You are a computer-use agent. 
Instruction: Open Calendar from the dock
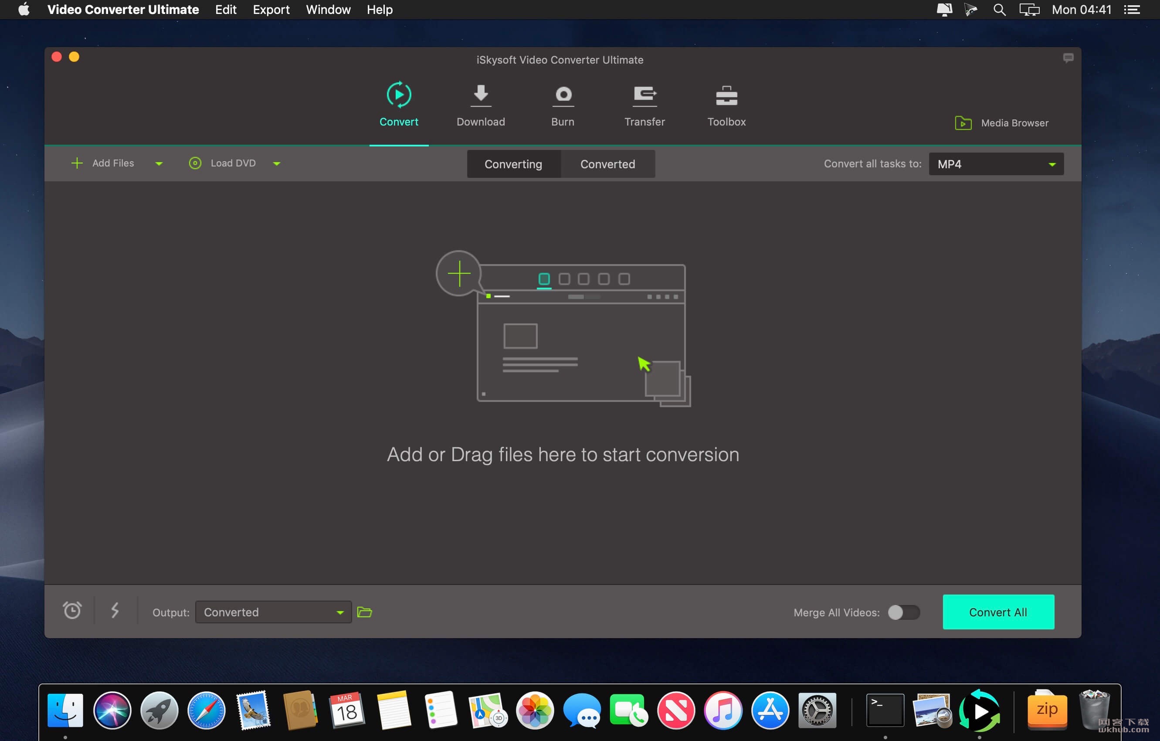pos(347,710)
